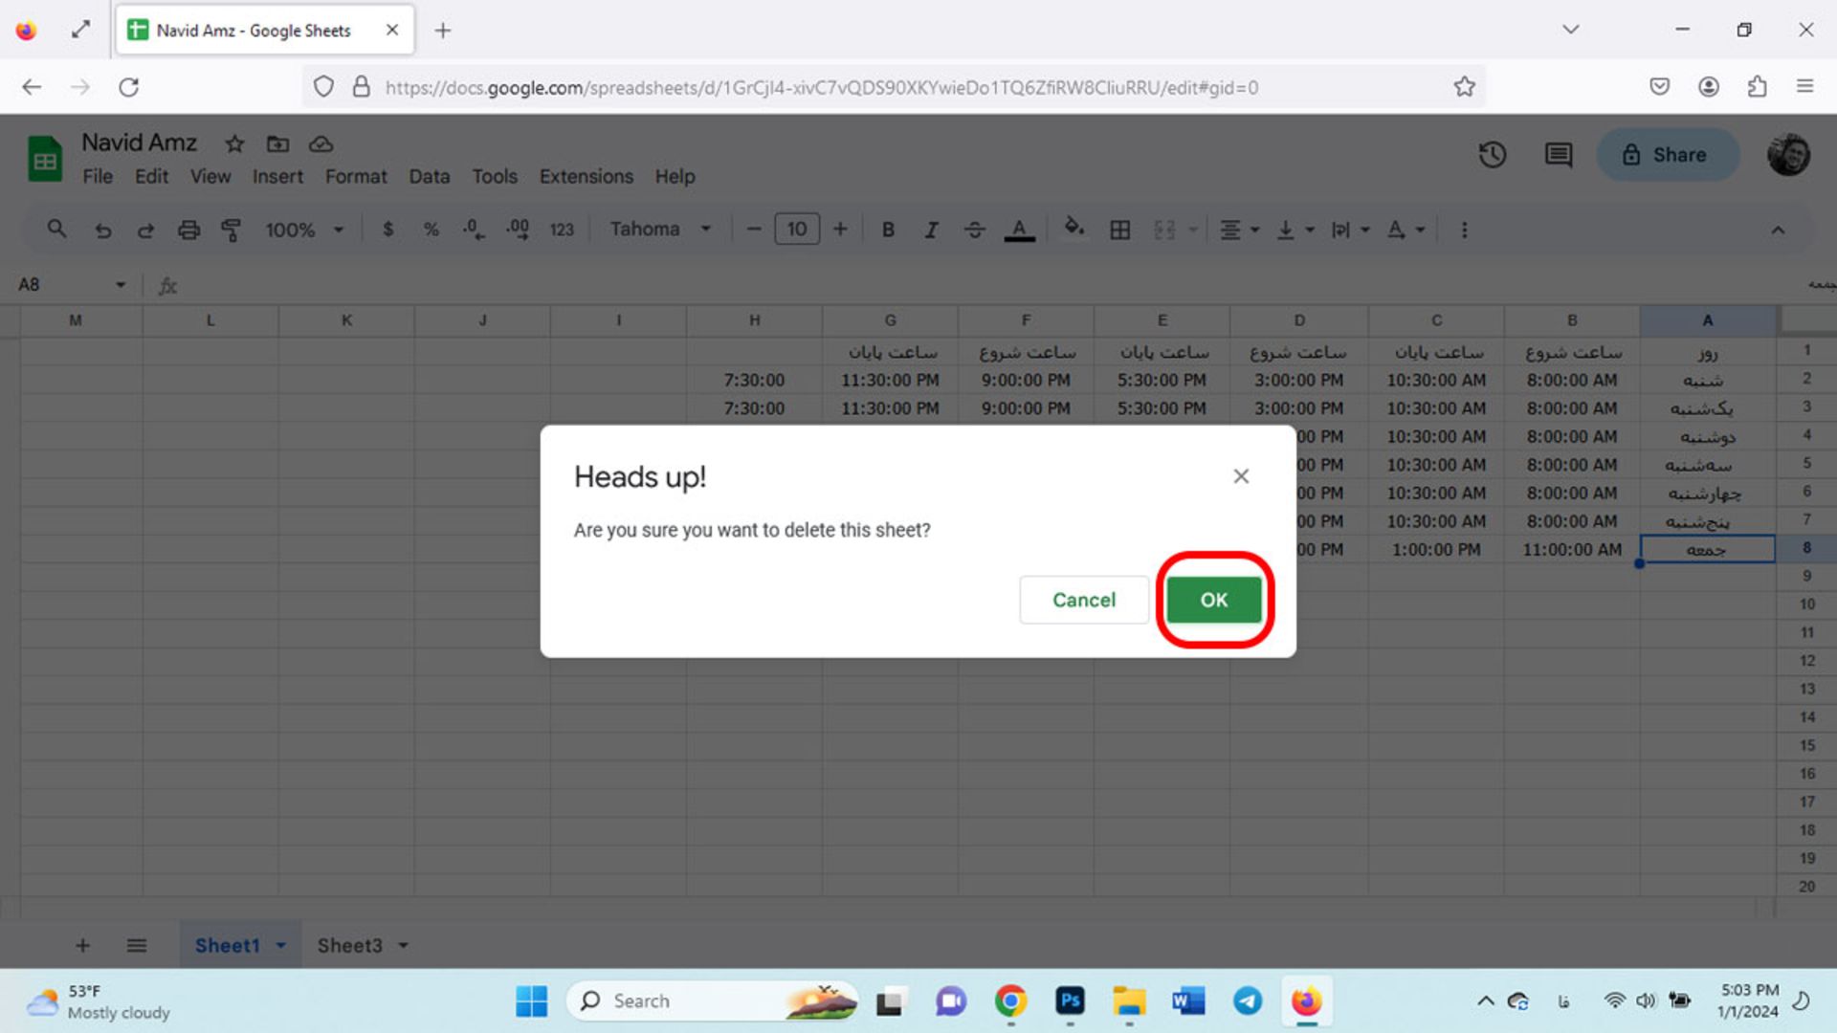Image resolution: width=1837 pixels, height=1033 pixels.
Task: Click the text color swatch icon
Action: click(1019, 230)
